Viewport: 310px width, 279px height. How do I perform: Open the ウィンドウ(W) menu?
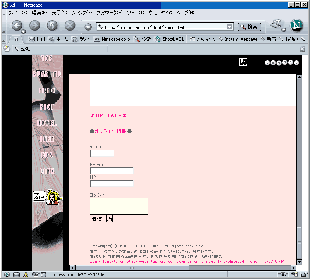click(160, 13)
